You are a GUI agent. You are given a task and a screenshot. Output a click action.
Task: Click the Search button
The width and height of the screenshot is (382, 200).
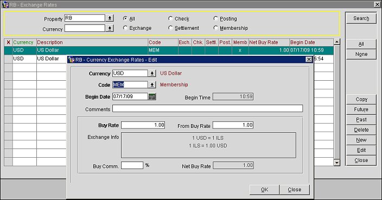coord(361,18)
